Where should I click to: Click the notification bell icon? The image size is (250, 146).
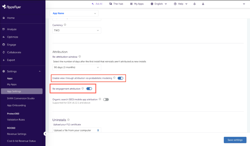[x=194, y=4]
